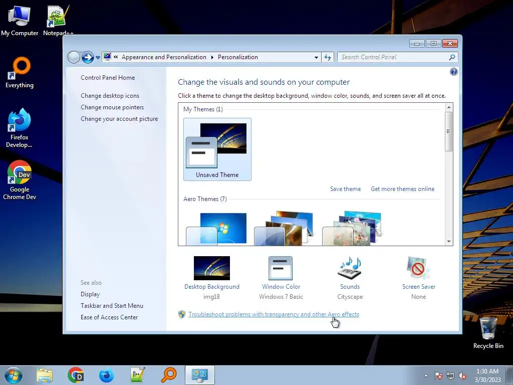
Task: Click the 'img18' background caption
Action: coord(211,297)
